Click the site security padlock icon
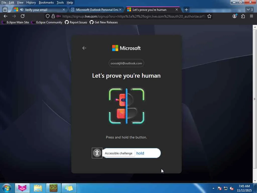Screen dimensions: 257x193 [x=53, y=16]
